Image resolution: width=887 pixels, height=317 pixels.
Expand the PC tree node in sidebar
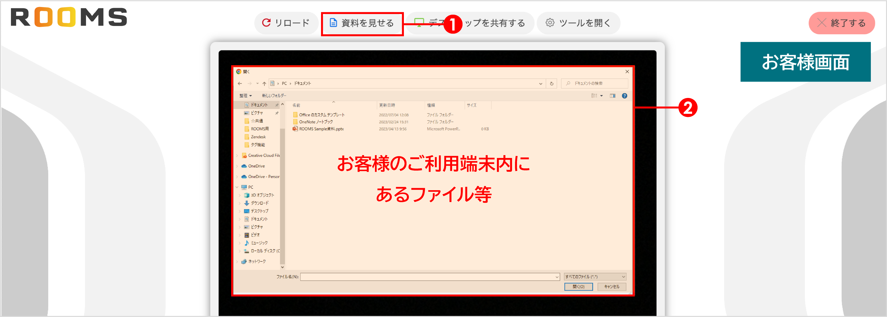point(237,187)
